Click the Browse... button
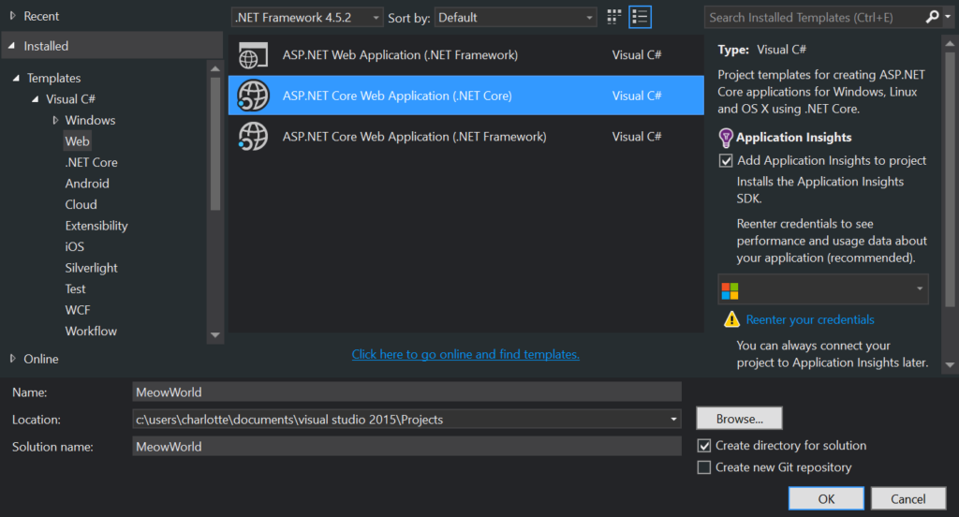Screen dimensions: 959x517 click(x=739, y=419)
